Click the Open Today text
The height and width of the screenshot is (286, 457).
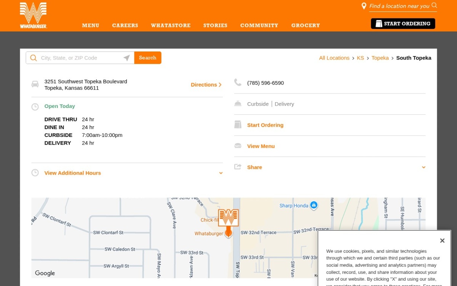tap(59, 106)
